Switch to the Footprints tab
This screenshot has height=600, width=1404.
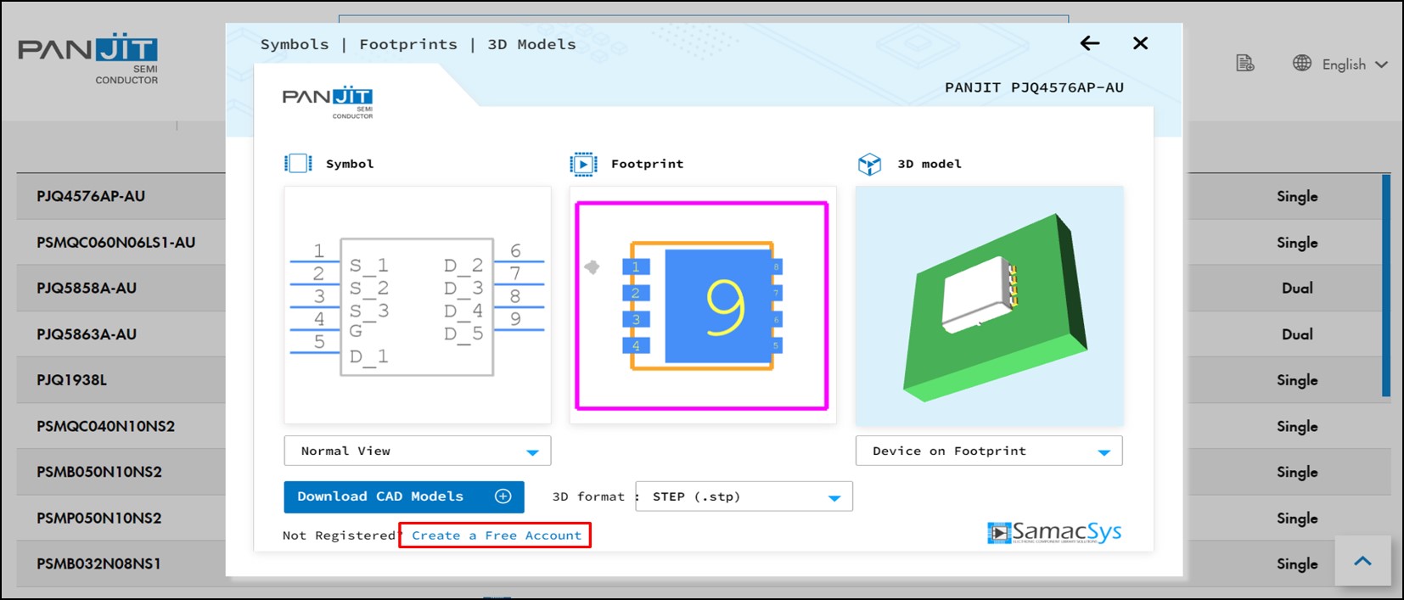408,44
